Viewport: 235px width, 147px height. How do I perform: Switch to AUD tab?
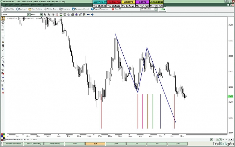(x=116, y=144)
